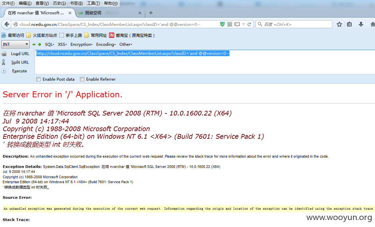
Task: Open the 爱淘宝 bookmark
Action: [x=132, y=35]
